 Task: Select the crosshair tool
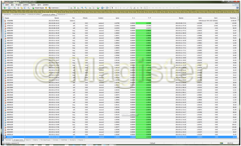(116, 8)
